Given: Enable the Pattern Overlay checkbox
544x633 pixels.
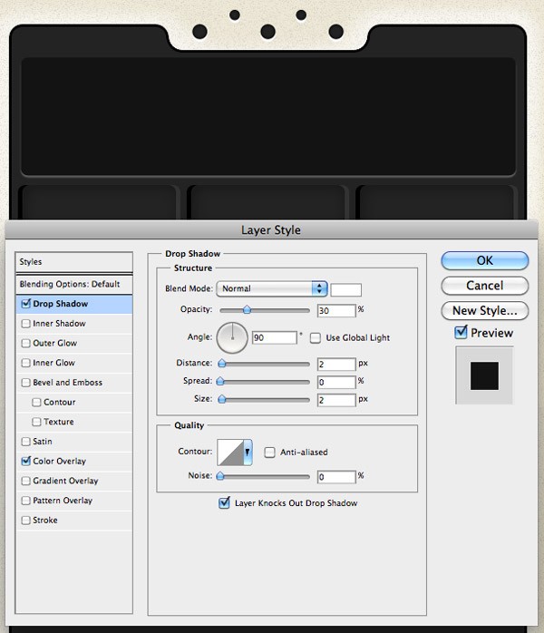Looking at the screenshot, I should click(x=25, y=501).
